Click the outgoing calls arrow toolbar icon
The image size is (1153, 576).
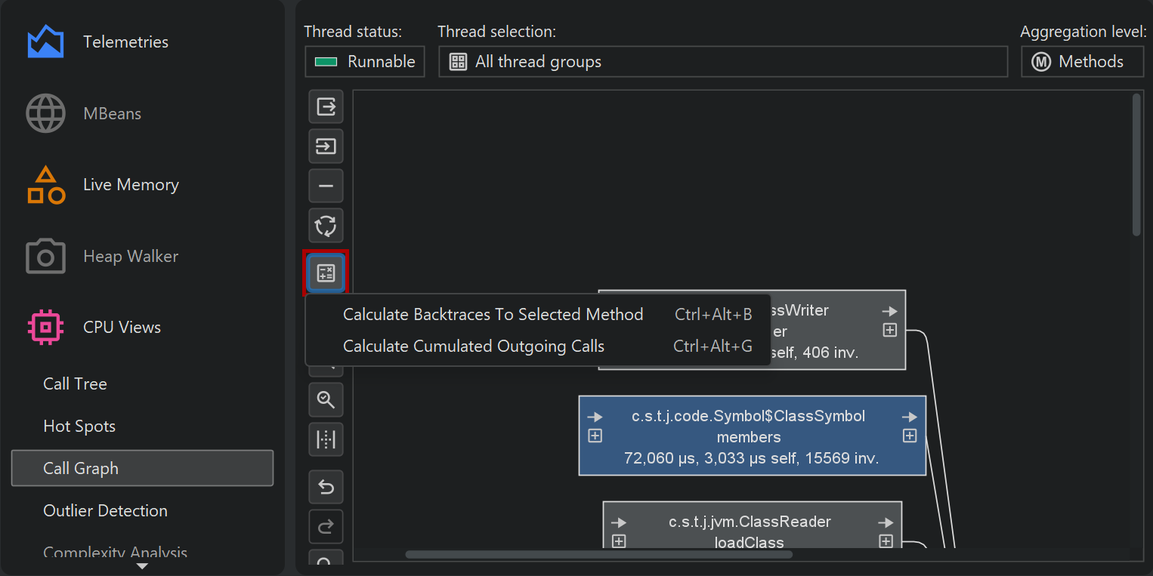pos(326,106)
